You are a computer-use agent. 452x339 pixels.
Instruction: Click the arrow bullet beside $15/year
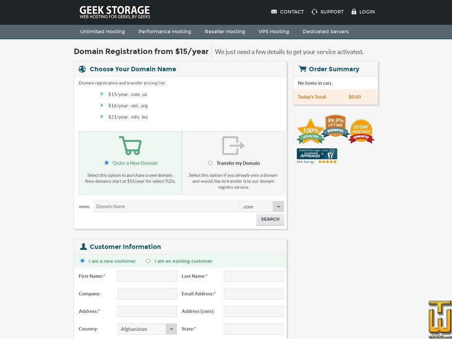[x=102, y=94]
